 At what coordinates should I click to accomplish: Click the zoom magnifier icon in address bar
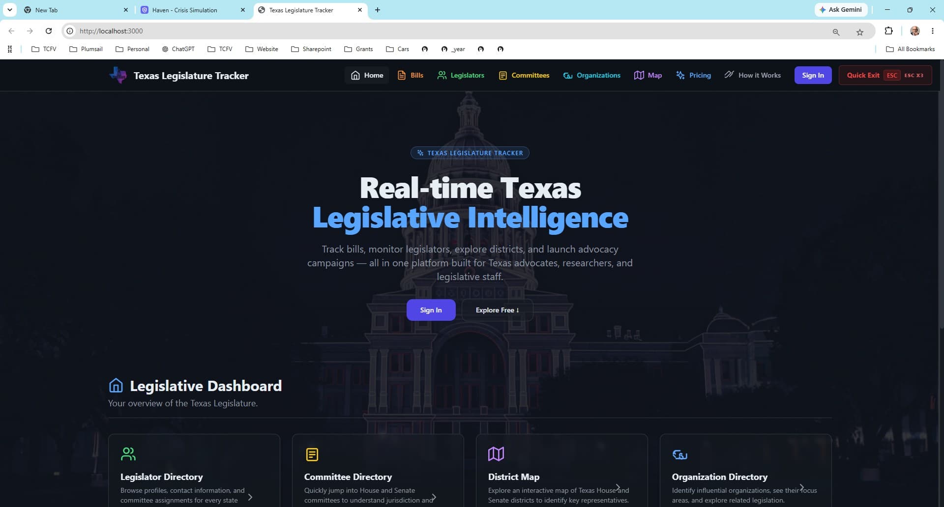pos(836,32)
